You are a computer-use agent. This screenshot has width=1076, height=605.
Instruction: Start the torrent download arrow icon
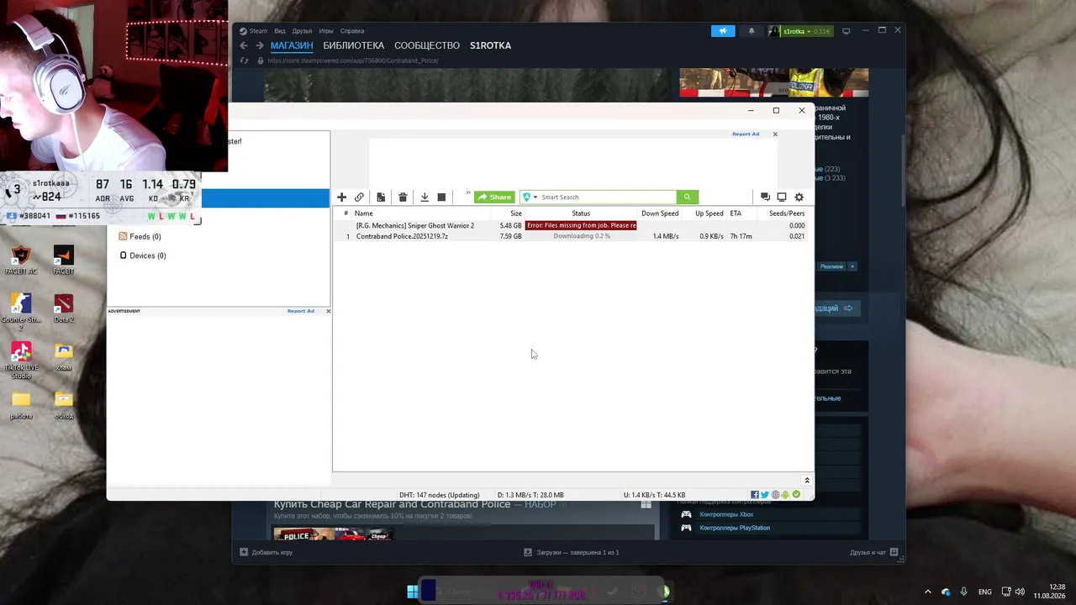tap(425, 197)
